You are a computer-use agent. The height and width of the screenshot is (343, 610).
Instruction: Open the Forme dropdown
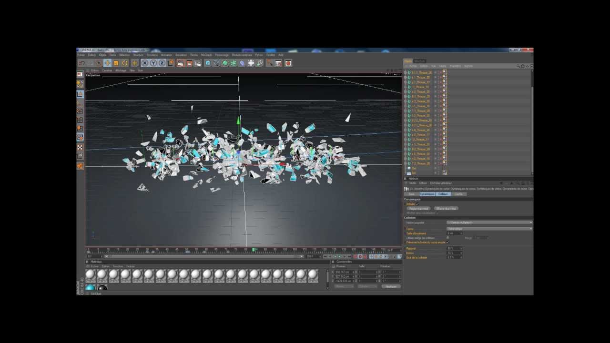(489, 229)
